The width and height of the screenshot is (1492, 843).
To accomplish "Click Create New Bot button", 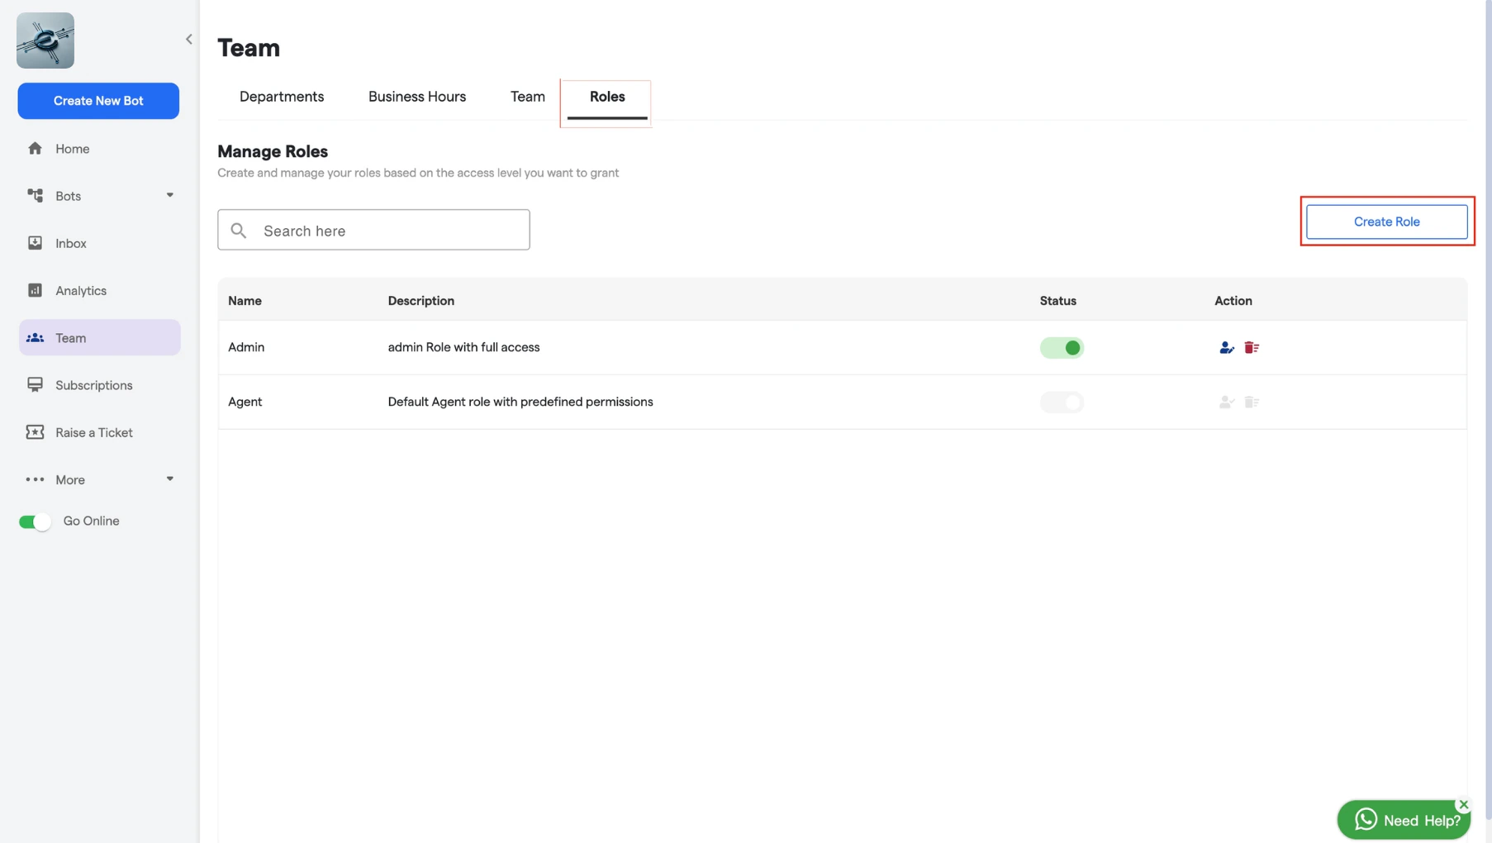I will (98, 101).
